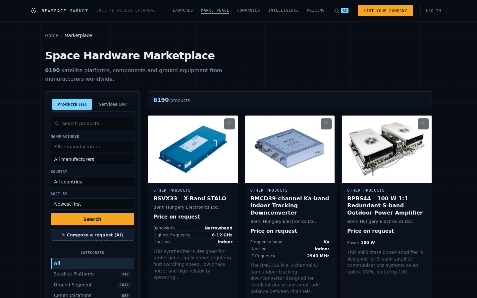Screen dimensions: 477x298
Task: Select the All category
Action: [x=92, y=264]
